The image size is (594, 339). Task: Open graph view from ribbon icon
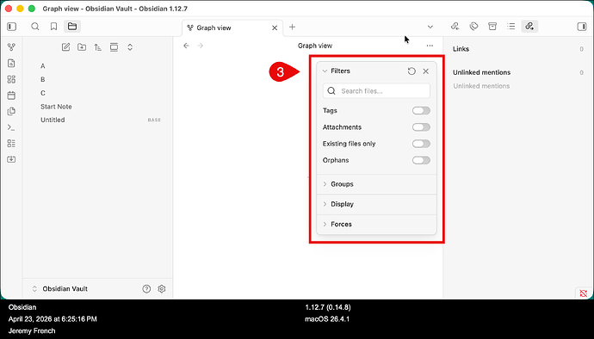click(x=11, y=47)
